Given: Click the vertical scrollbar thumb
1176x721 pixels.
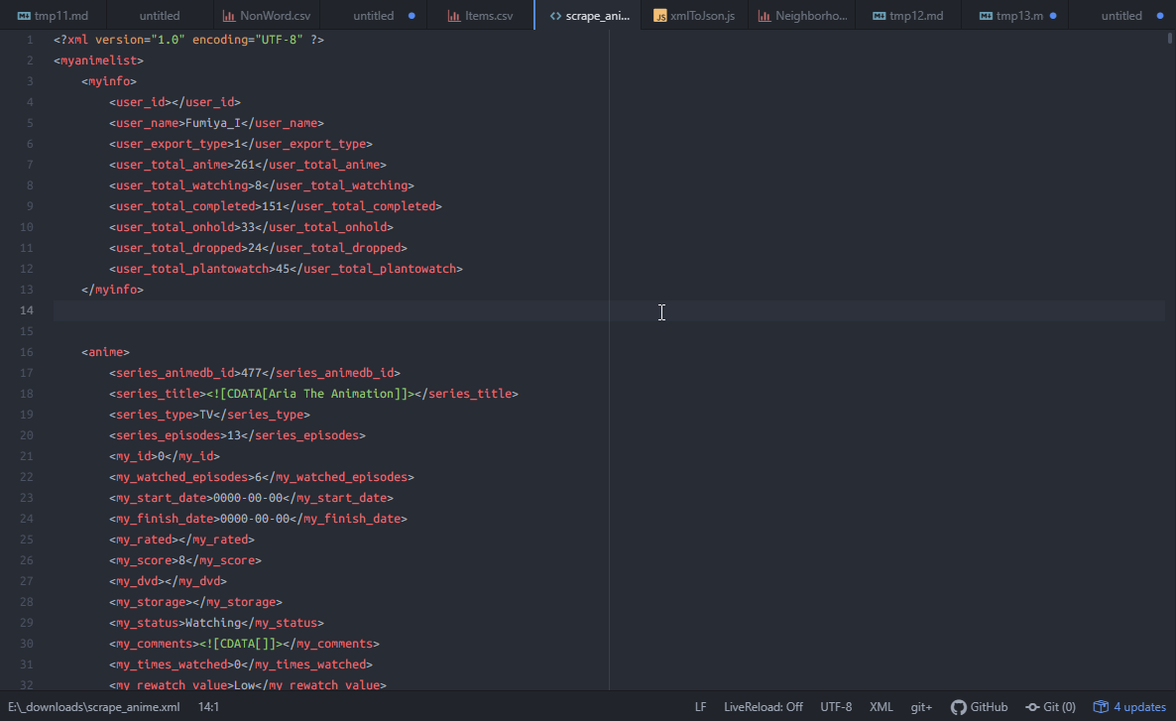Looking at the screenshot, I should pos(1170,40).
